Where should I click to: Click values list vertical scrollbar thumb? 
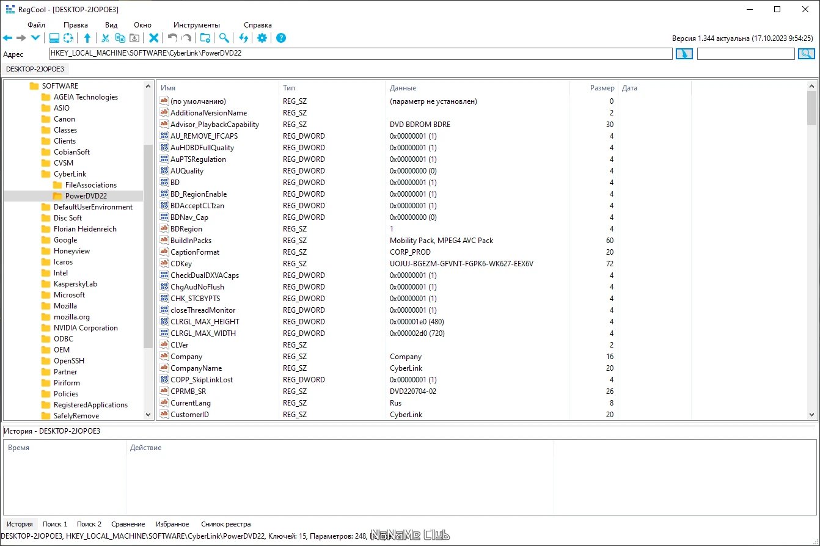[811, 108]
